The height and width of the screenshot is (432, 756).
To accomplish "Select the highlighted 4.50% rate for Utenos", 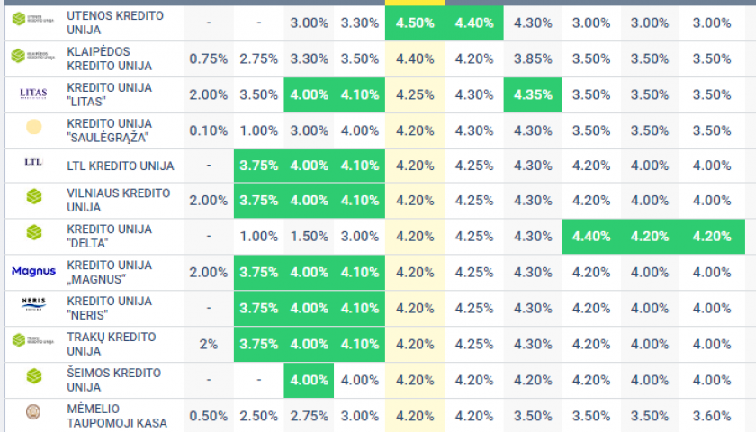I will click(x=415, y=22).
